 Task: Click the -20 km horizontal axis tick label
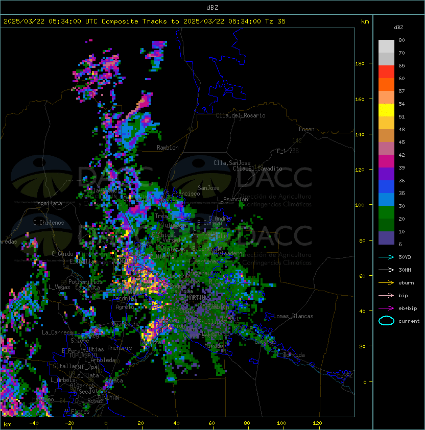tap(69, 423)
